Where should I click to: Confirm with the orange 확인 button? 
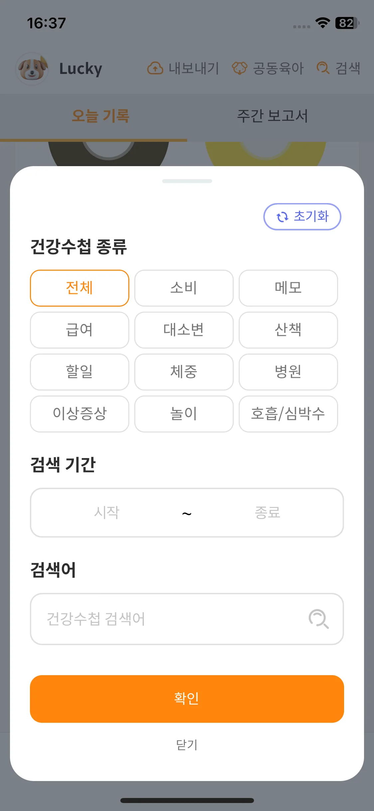[x=187, y=699]
